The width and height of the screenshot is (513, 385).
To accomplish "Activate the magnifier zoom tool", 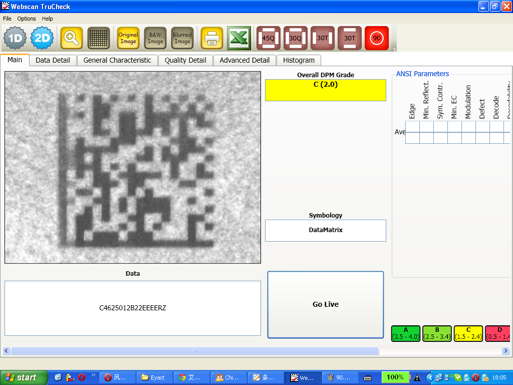I will click(71, 38).
